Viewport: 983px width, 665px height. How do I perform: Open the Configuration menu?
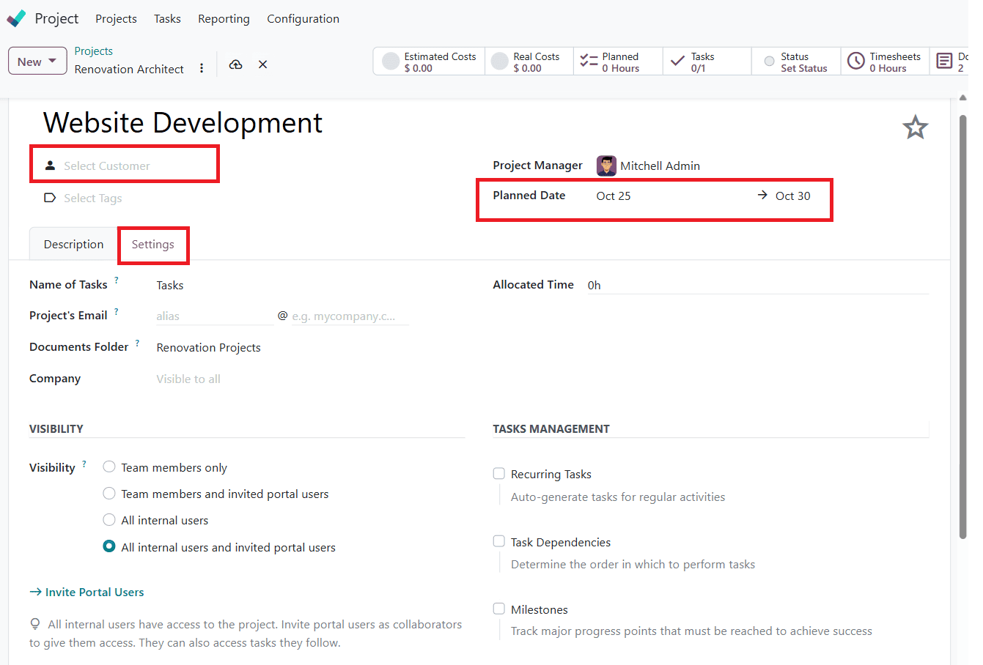(303, 19)
